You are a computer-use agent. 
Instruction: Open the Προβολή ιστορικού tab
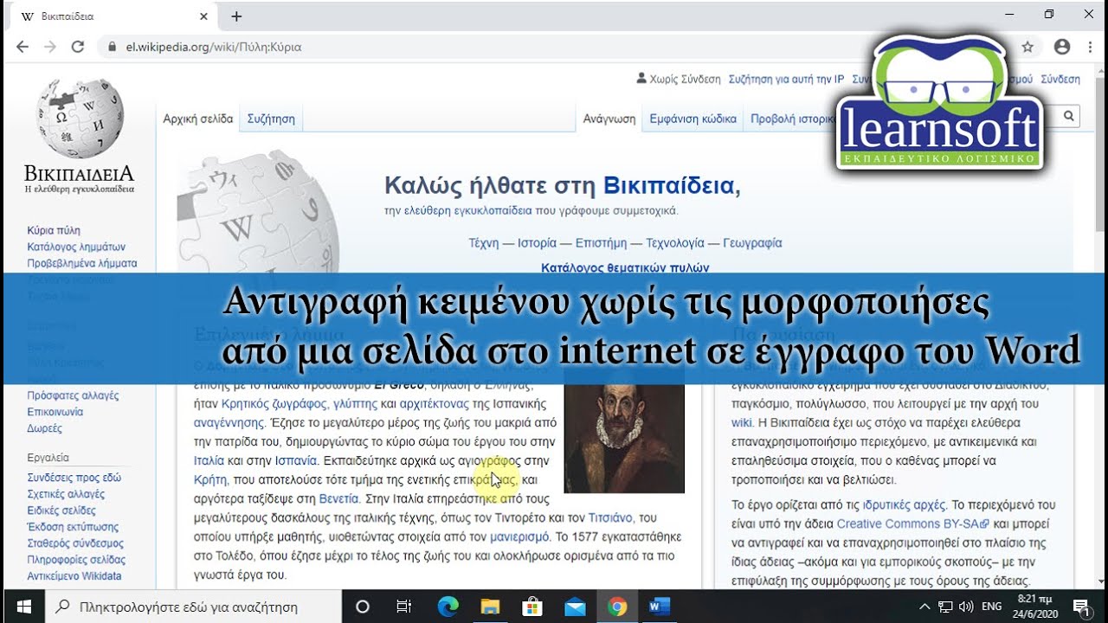tap(795, 119)
